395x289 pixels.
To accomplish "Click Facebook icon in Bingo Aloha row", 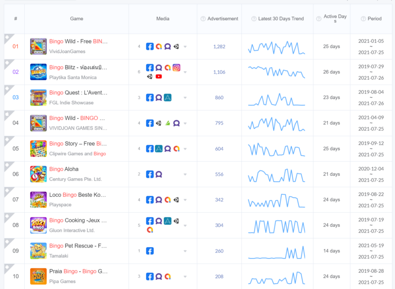I will pyautogui.click(x=149, y=174).
